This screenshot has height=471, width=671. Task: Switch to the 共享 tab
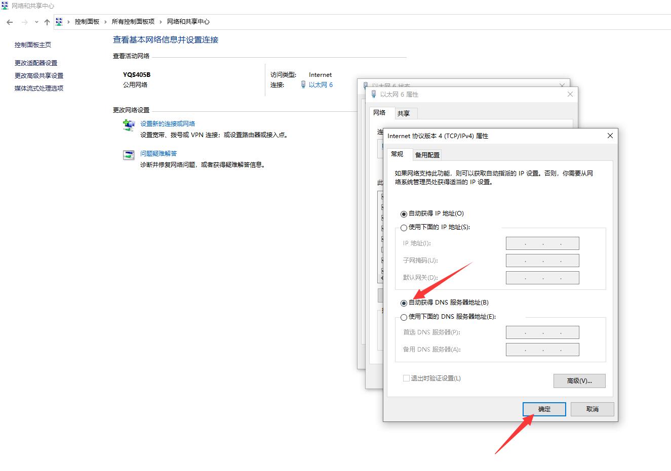pos(405,113)
